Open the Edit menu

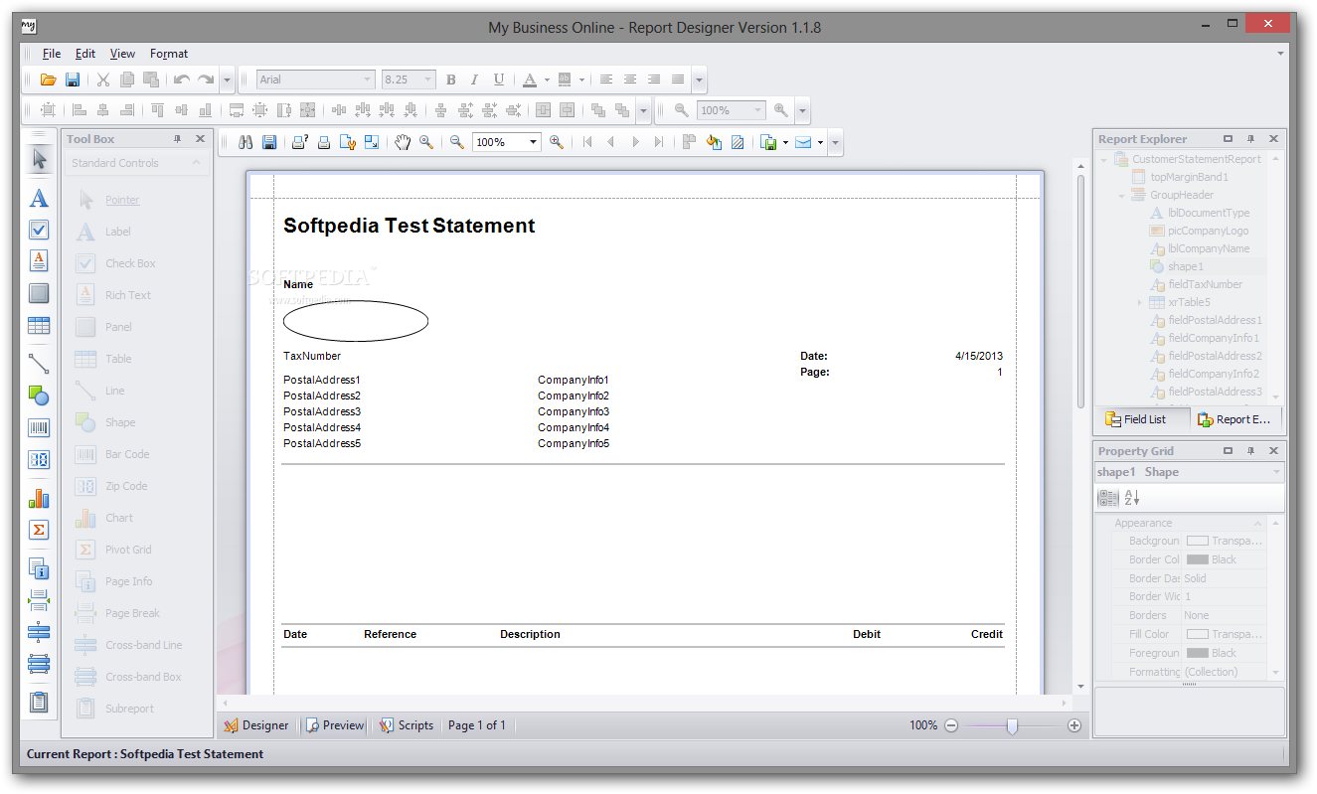[x=85, y=54]
